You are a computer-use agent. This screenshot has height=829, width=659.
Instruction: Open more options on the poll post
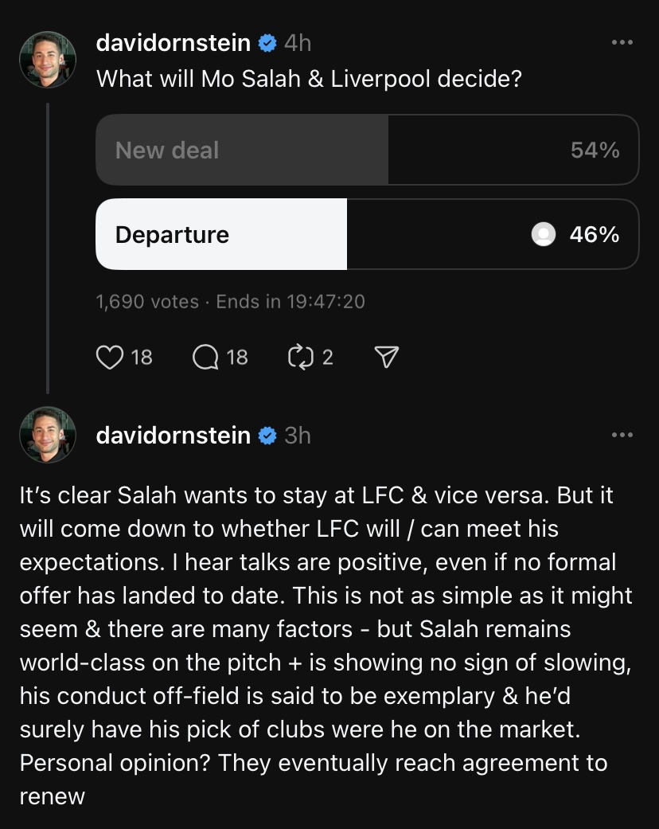click(622, 42)
